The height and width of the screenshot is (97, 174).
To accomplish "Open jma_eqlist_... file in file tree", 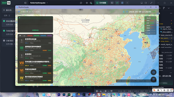I will [167, 32].
